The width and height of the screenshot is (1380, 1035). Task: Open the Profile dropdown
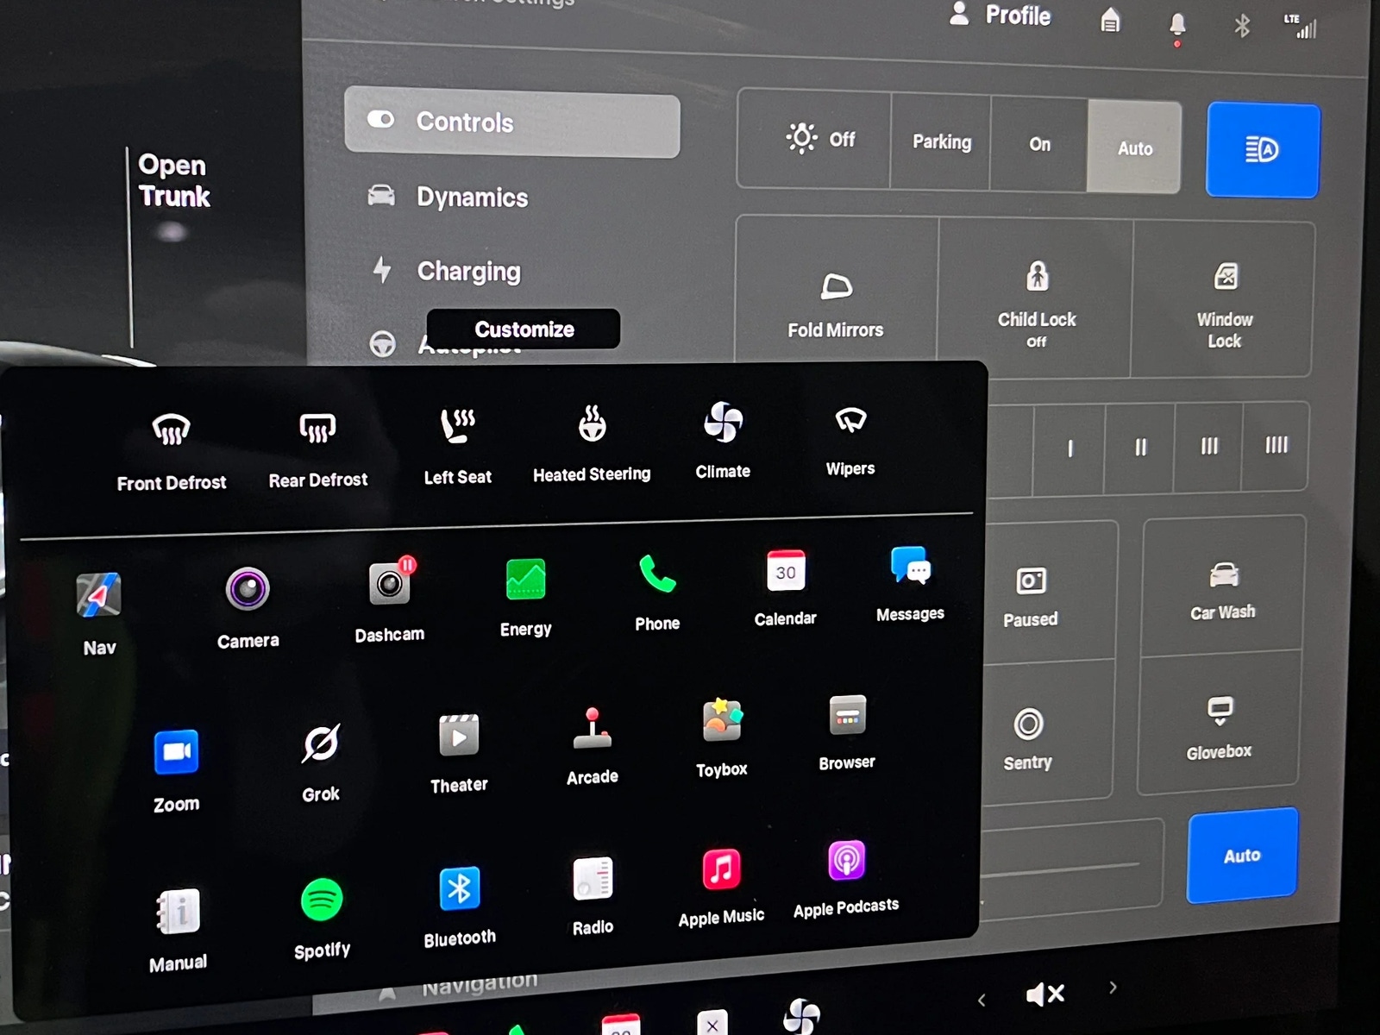tap(1000, 16)
